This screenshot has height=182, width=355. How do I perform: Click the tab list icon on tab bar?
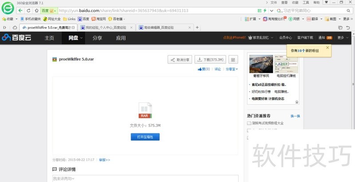click(340, 27)
